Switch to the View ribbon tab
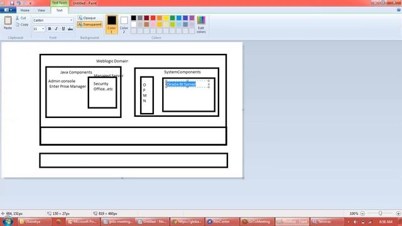 coord(41,10)
